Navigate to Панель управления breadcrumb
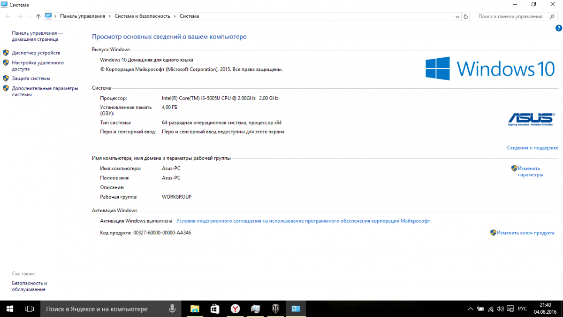Viewport: 563px width, 317px height. click(x=82, y=16)
